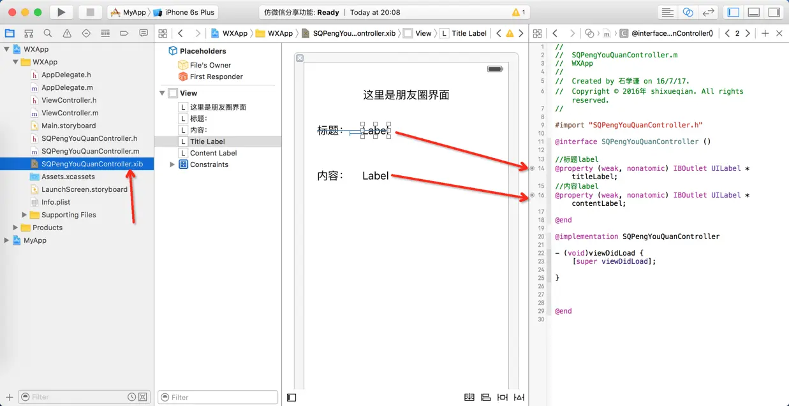Expand the MyApp project
The width and height of the screenshot is (789, 406).
pyautogui.click(x=7, y=240)
